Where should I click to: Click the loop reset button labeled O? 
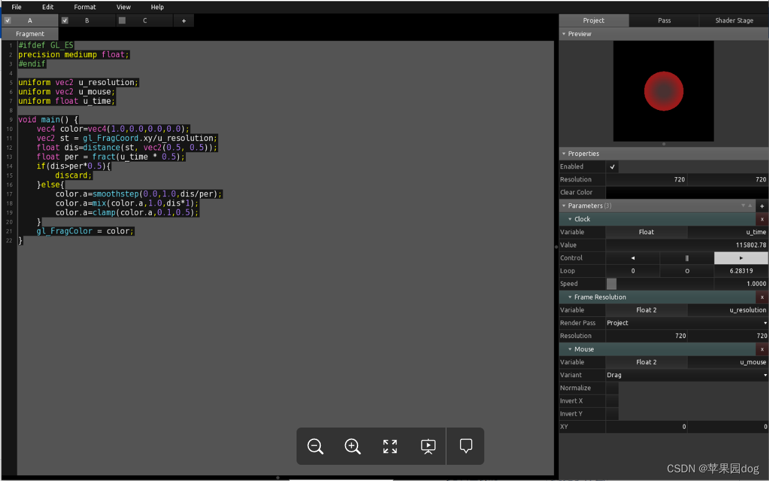click(686, 270)
